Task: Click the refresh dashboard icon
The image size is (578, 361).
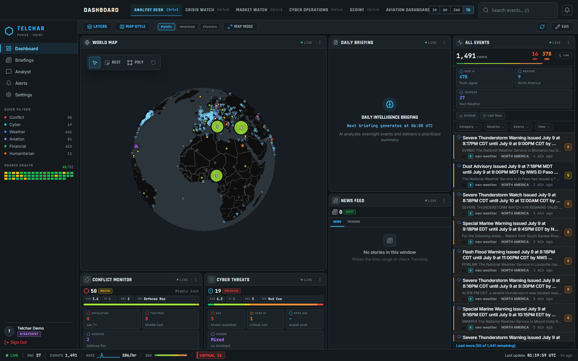Action: (x=542, y=26)
